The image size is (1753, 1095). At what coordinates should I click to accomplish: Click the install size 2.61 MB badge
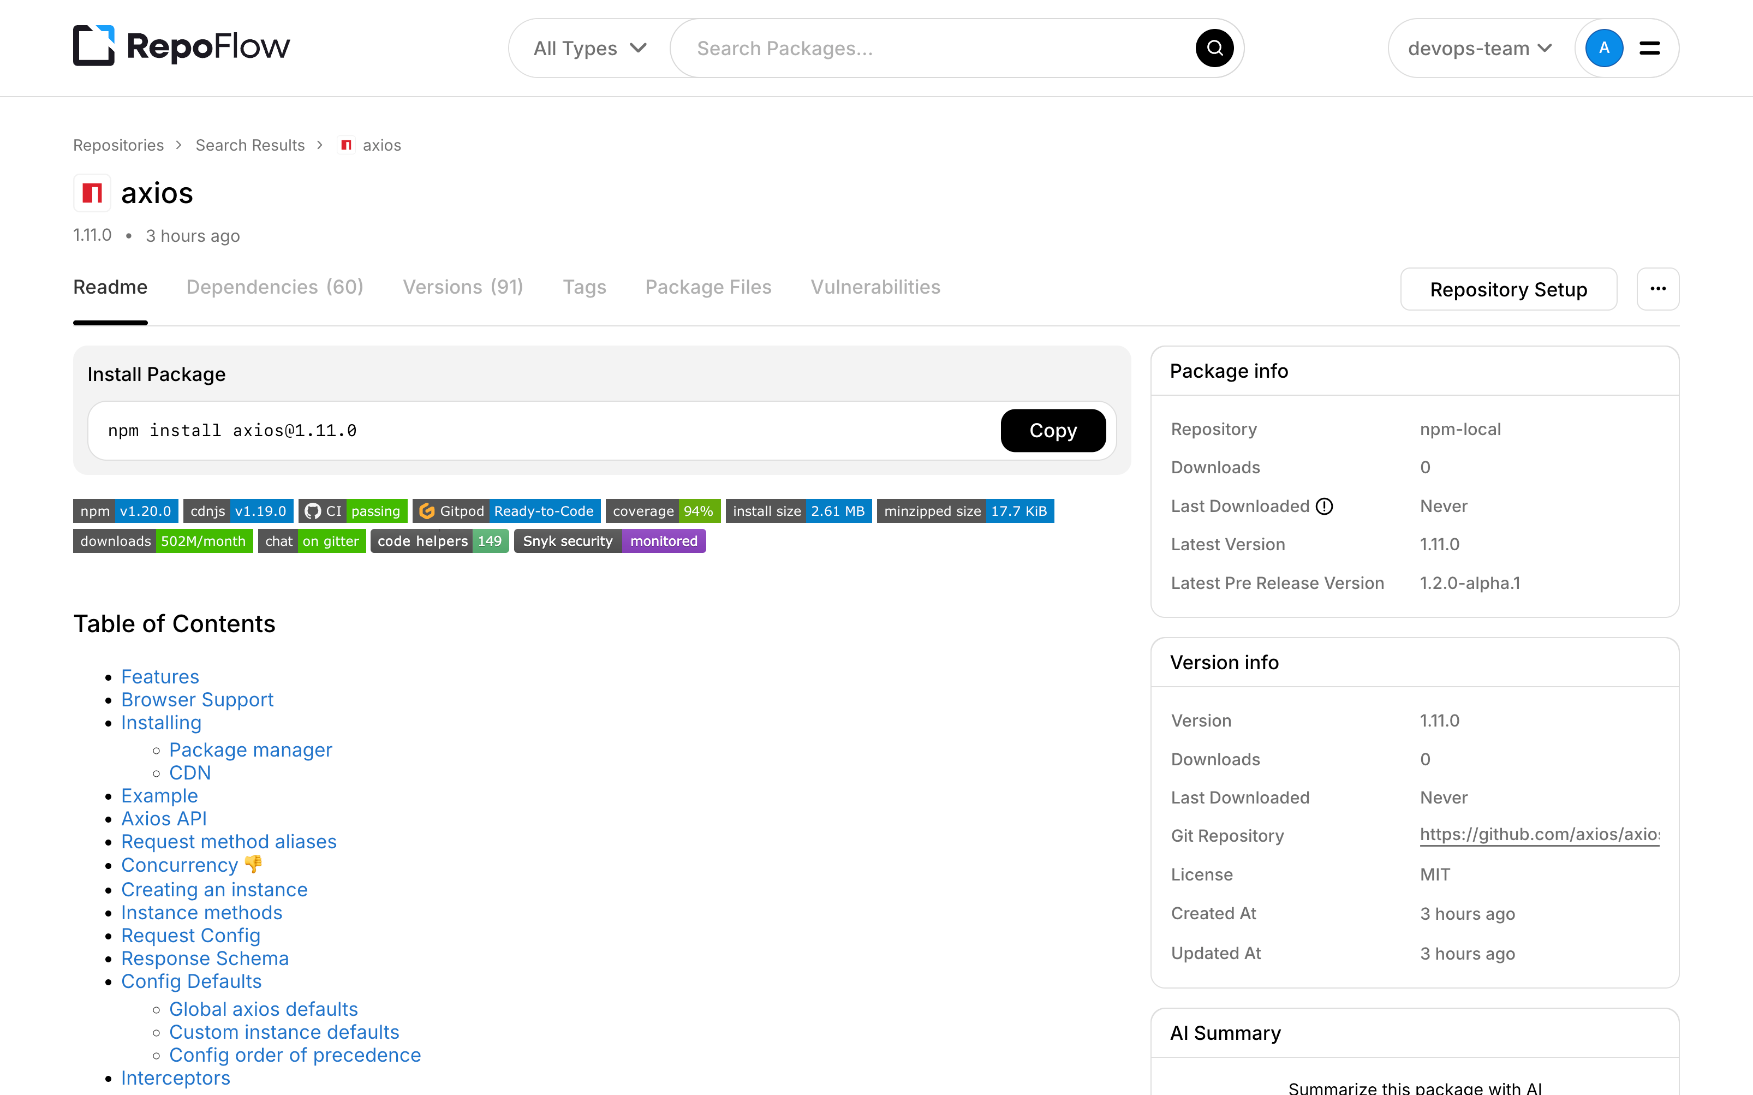coord(798,511)
